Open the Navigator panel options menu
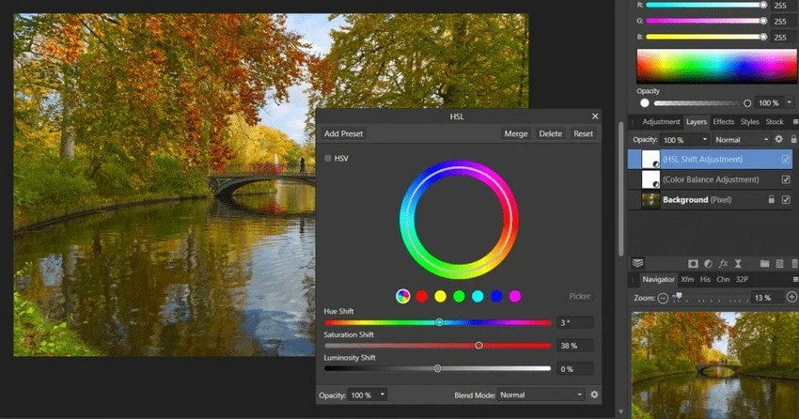799x419 pixels. (795, 280)
